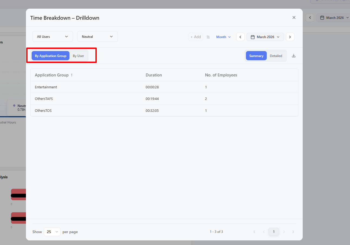Download the drilldown data via download icon
Image resolution: width=350 pixels, height=245 pixels.
[294, 56]
